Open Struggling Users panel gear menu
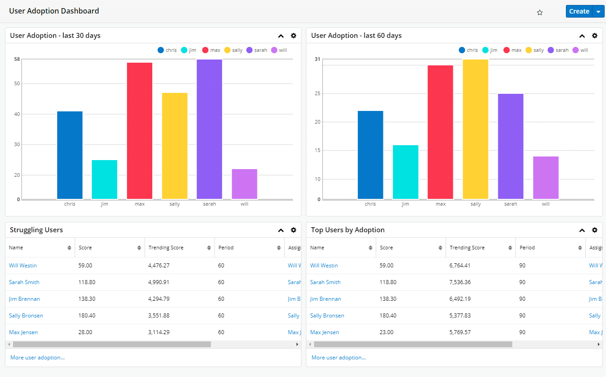606x377 pixels. pyautogui.click(x=293, y=230)
